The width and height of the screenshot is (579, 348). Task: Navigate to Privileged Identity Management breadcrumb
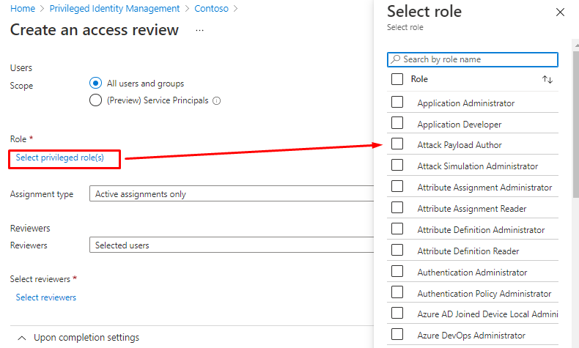point(114,9)
